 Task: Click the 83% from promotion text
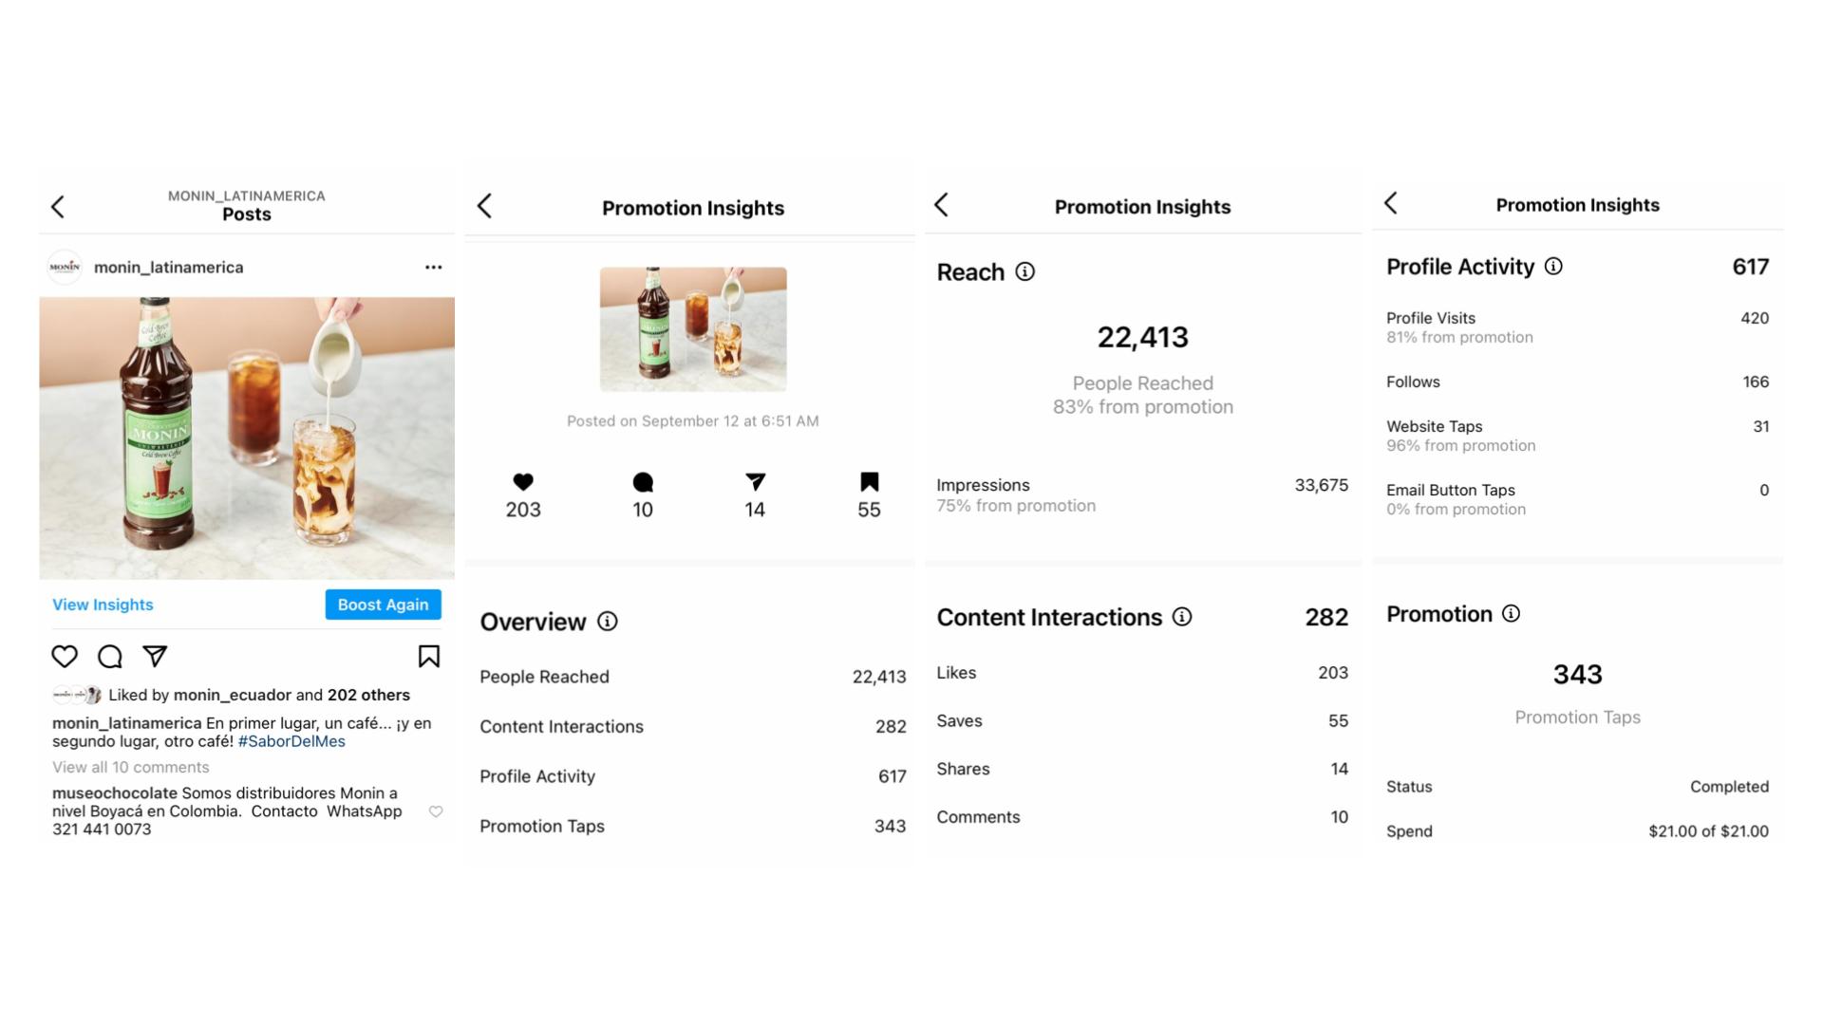1142,407
